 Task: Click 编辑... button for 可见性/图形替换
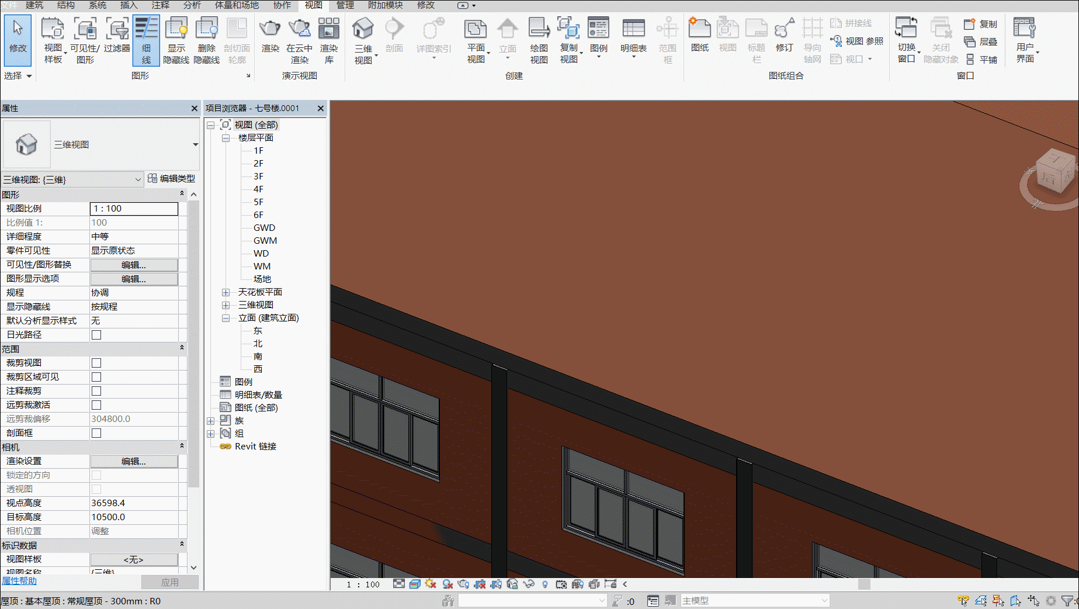pyautogui.click(x=134, y=265)
